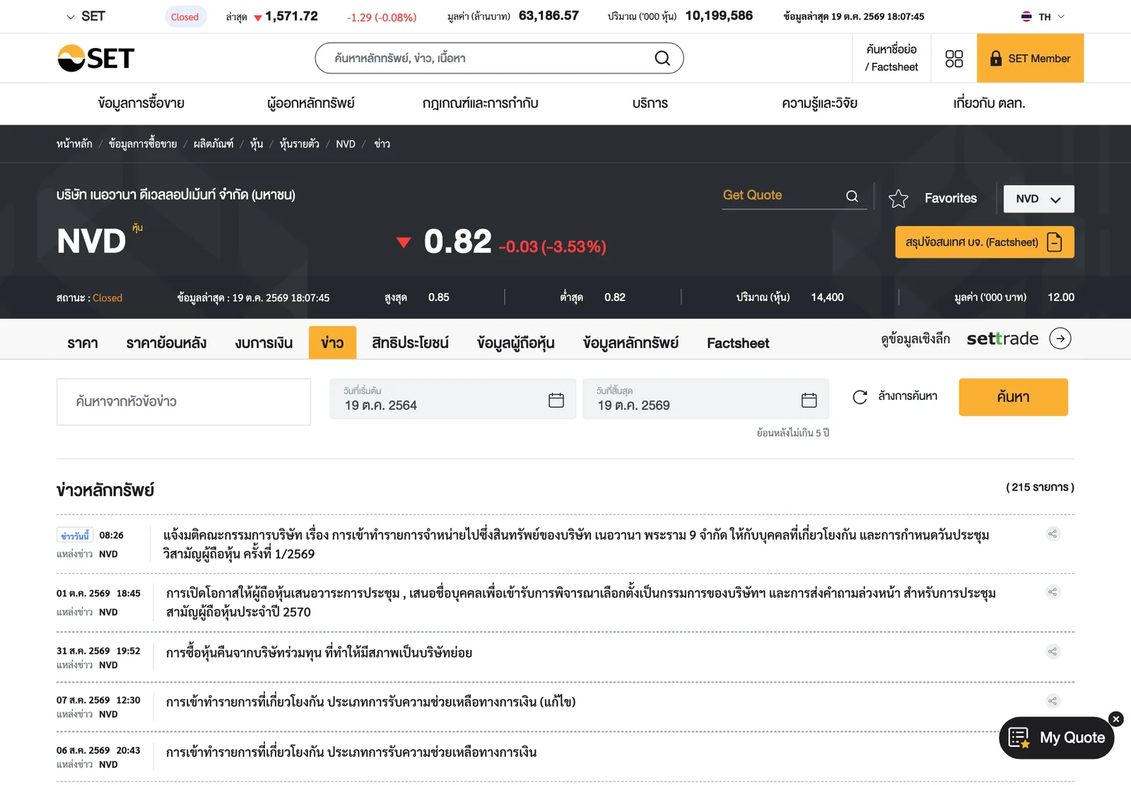
Task: Click the Favorites label
Action: click(x=951, y=199)
